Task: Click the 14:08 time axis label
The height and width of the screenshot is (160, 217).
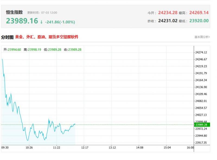Action: [x=140, y=148]
